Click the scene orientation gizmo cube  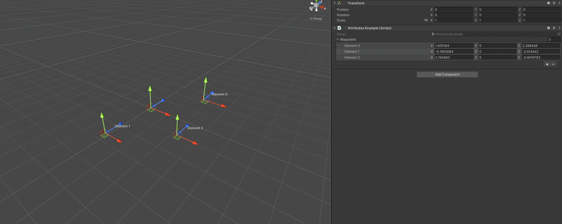coord(316,5)
